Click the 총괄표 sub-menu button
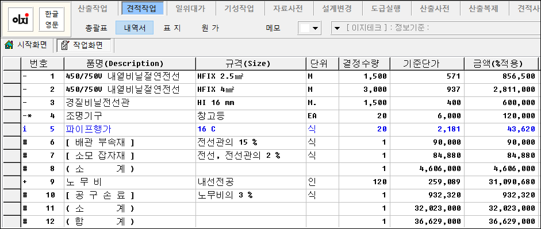541x229 pixels. coord(96,28)
